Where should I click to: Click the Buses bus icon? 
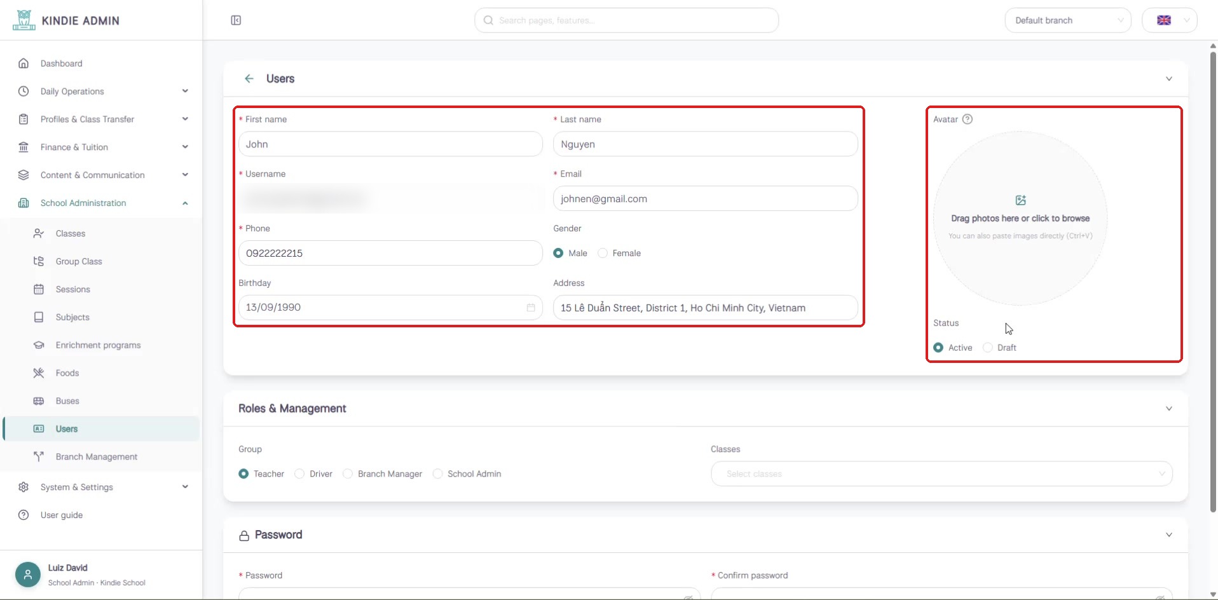[39, 401]
